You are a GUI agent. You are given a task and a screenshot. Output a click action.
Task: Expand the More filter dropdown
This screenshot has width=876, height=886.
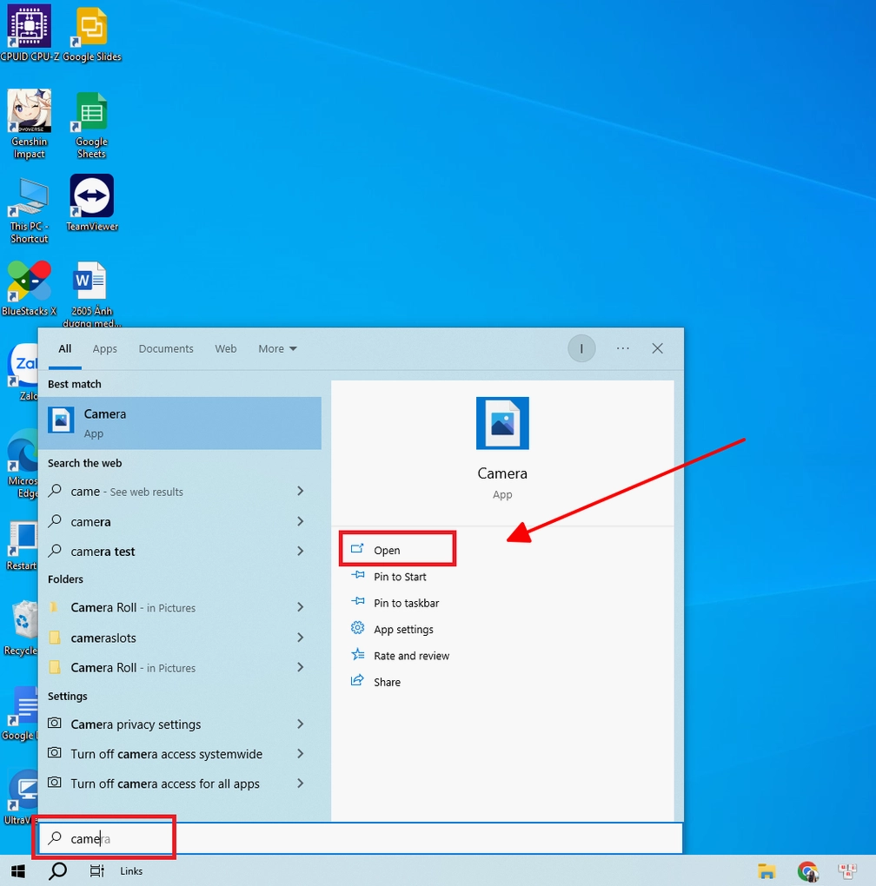277,348
